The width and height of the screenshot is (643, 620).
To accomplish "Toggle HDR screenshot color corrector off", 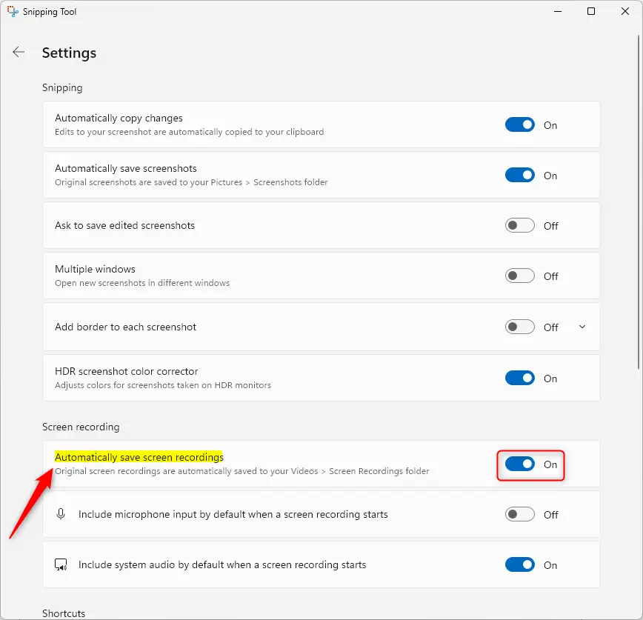I will point(519,378).
